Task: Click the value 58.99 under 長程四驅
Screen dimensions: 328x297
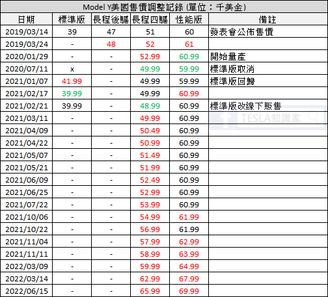Action: pyautogui.click(x=150, y=254)
